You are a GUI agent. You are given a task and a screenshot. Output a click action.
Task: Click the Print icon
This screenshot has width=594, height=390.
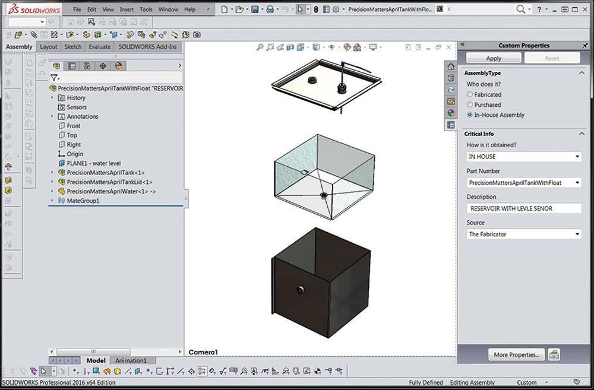click(x=270, y=9)
